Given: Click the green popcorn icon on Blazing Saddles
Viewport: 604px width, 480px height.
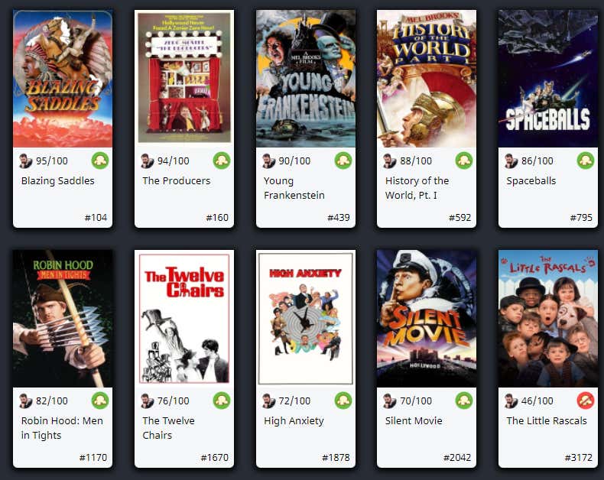Looking at the screenshot, I should [100, 161].
